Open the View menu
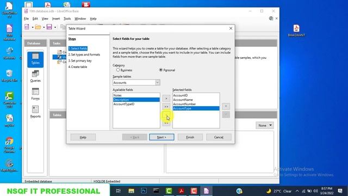The image size is (348, 196). pyautogui.click(x=45, y=19)
